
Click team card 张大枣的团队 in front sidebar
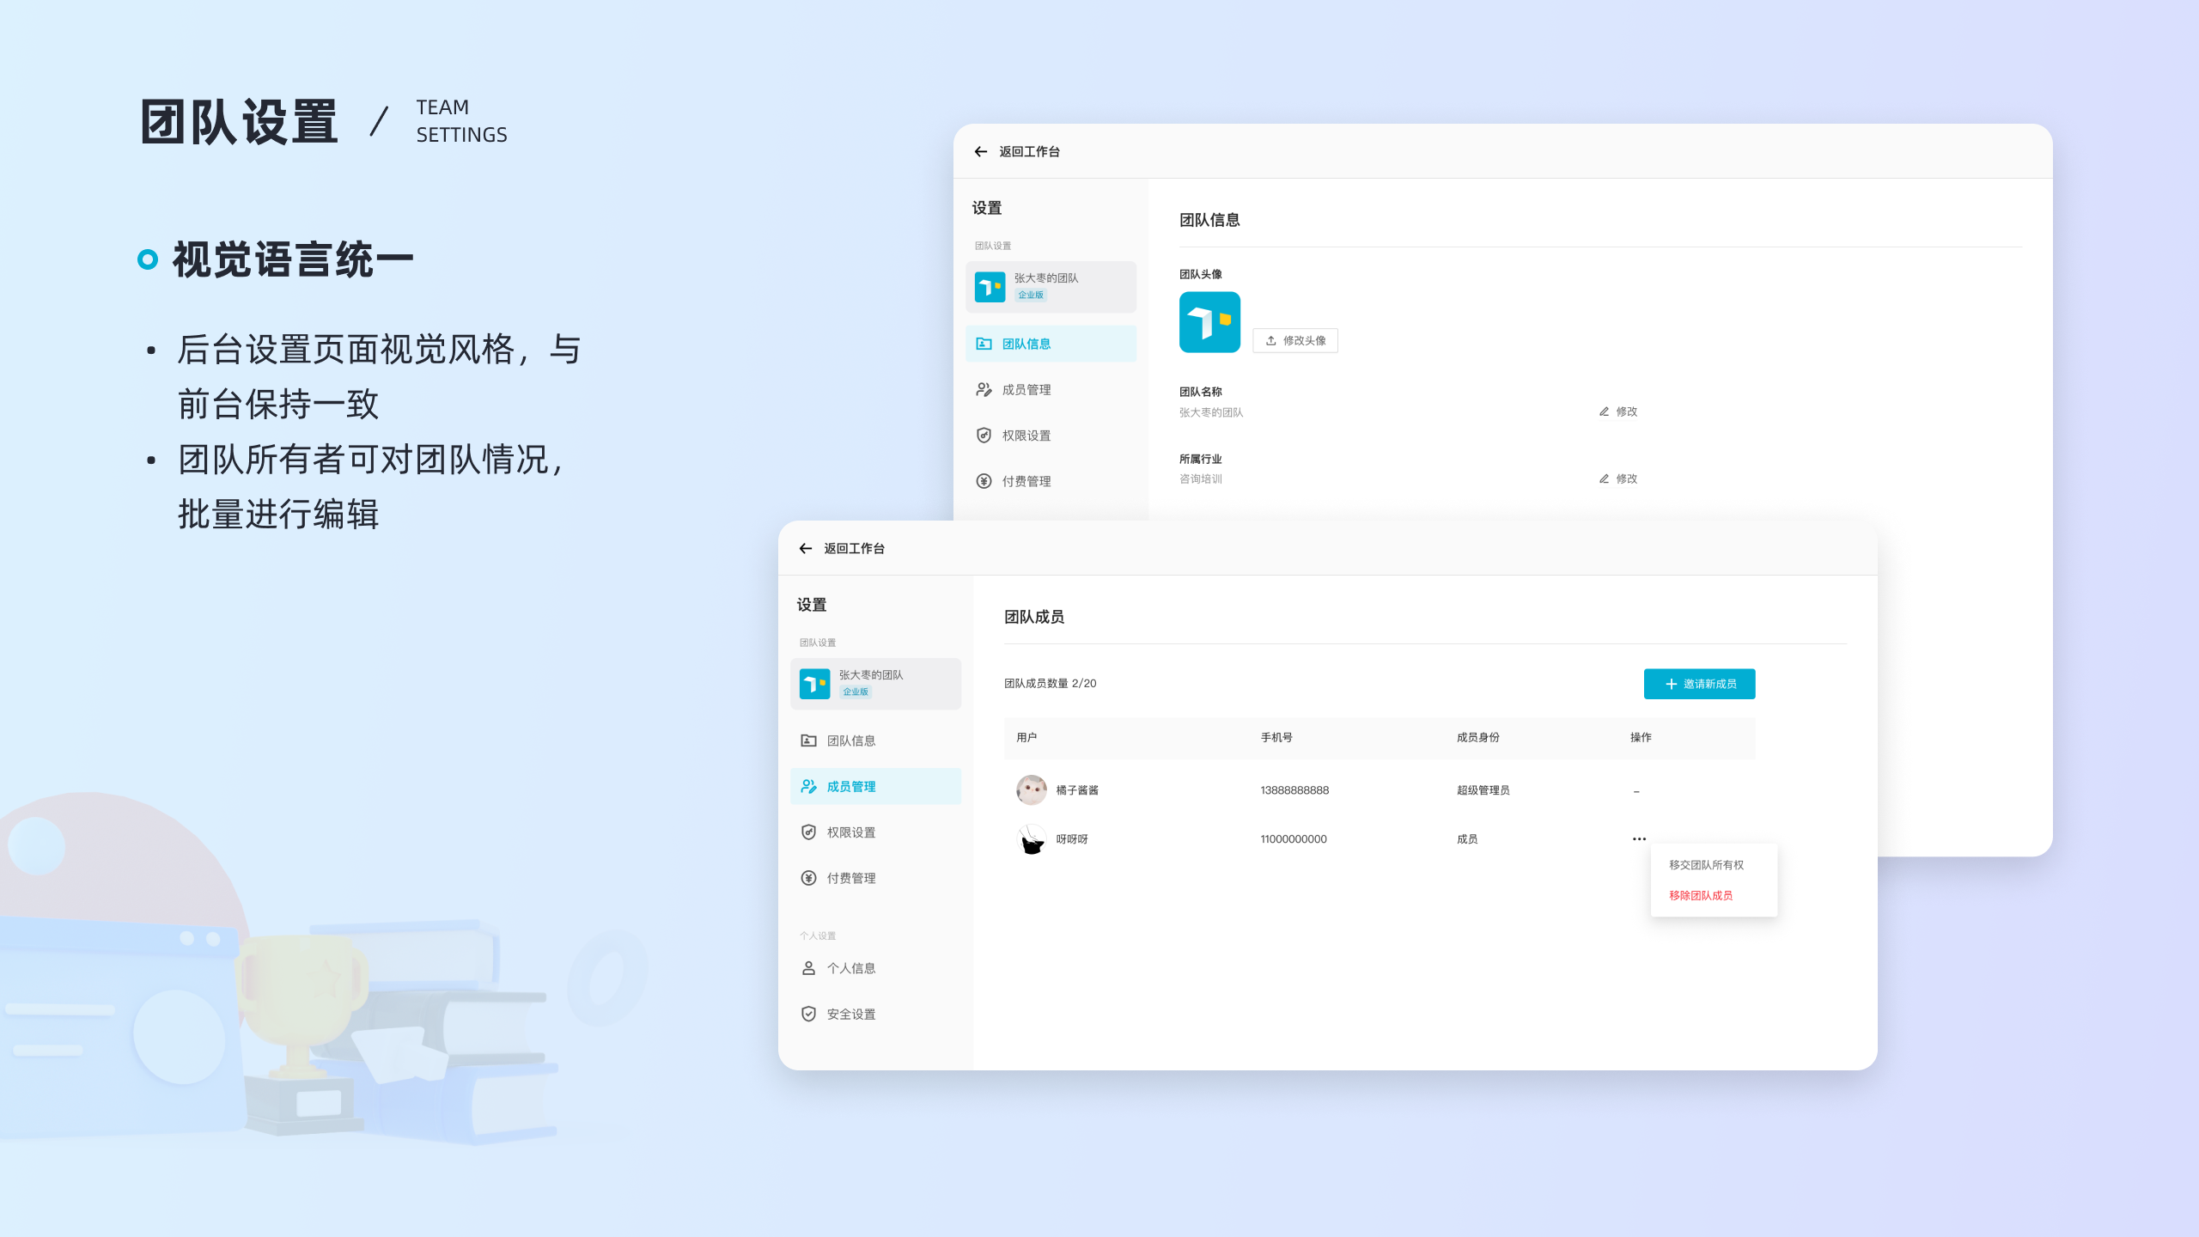point(875,684)
